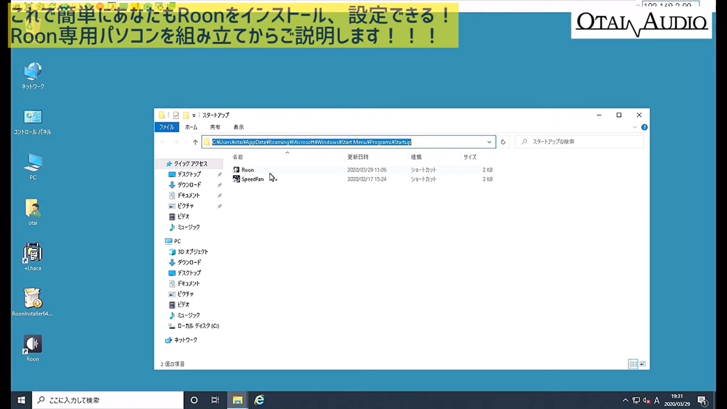Image resolution: width=727 pixels, height=409 pixels.
Task: Open the コントロール パネル desktop icon
Action: coord(33,122)
